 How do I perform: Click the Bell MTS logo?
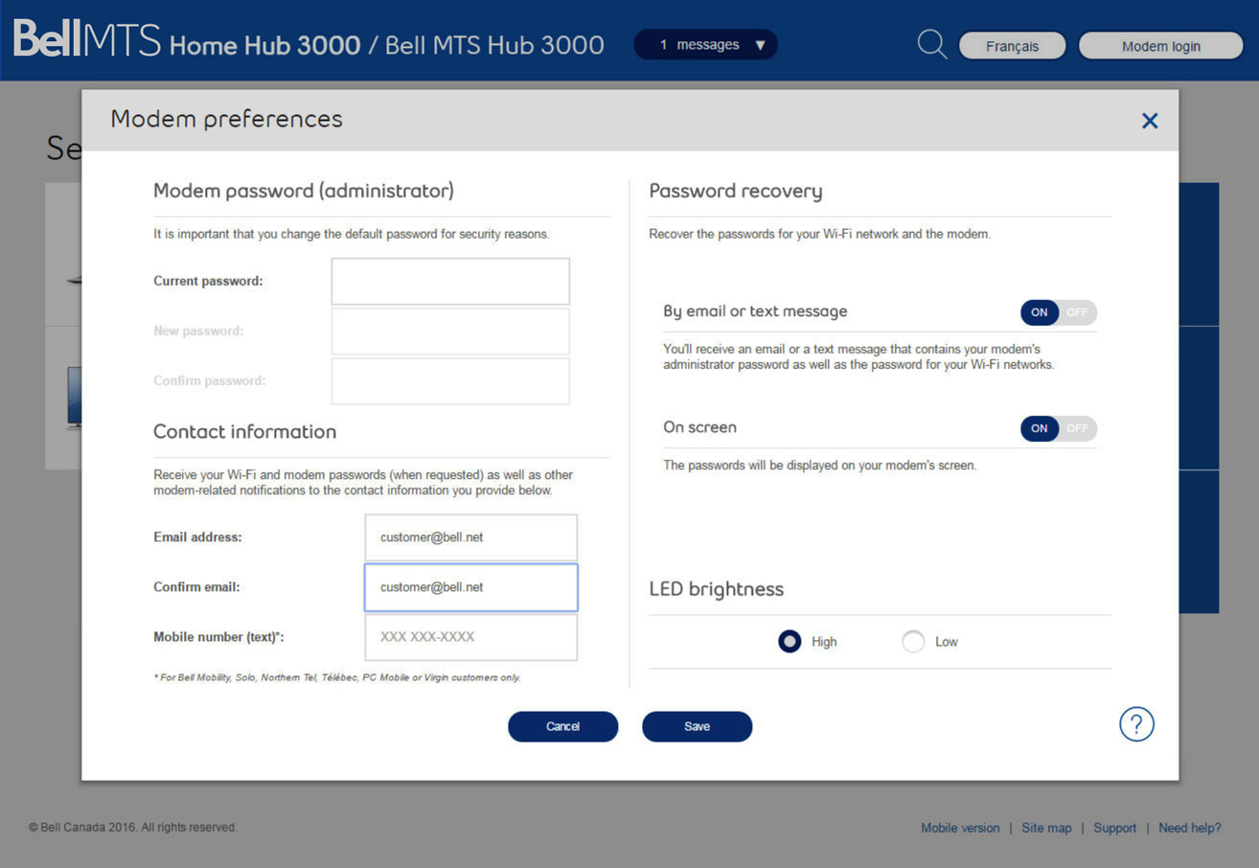[87, 38]
